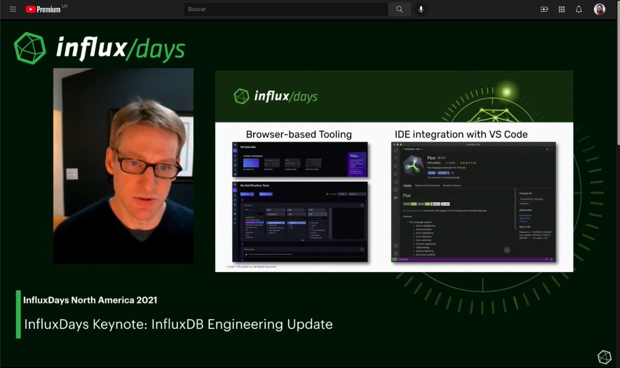Click 'My Notification Task' screenshot in slide
Image resolution: width=620 pixels, height=368 pixels.
click(300, 221)
